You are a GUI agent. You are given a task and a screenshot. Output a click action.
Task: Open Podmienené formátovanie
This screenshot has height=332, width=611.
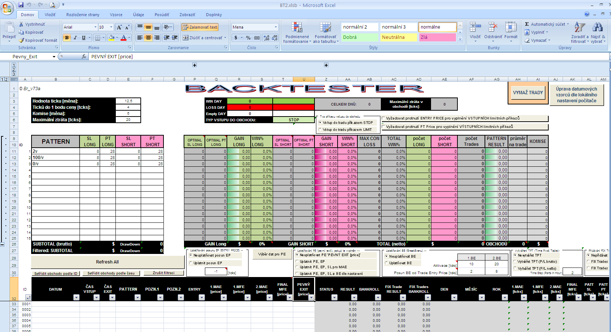coord(297,32)
